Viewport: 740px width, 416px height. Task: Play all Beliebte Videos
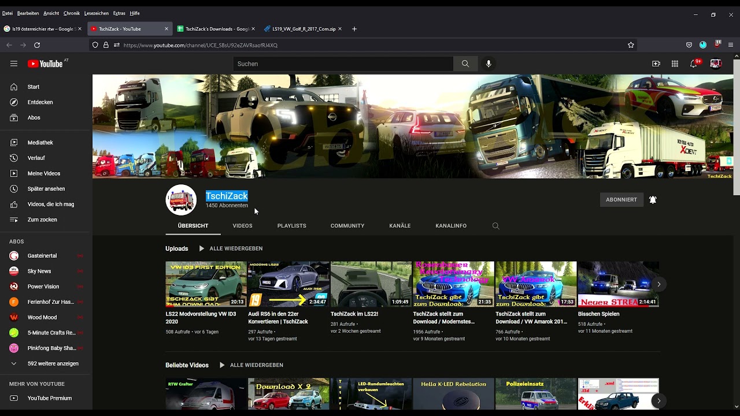pyautogui.click(x=251, y=365)
